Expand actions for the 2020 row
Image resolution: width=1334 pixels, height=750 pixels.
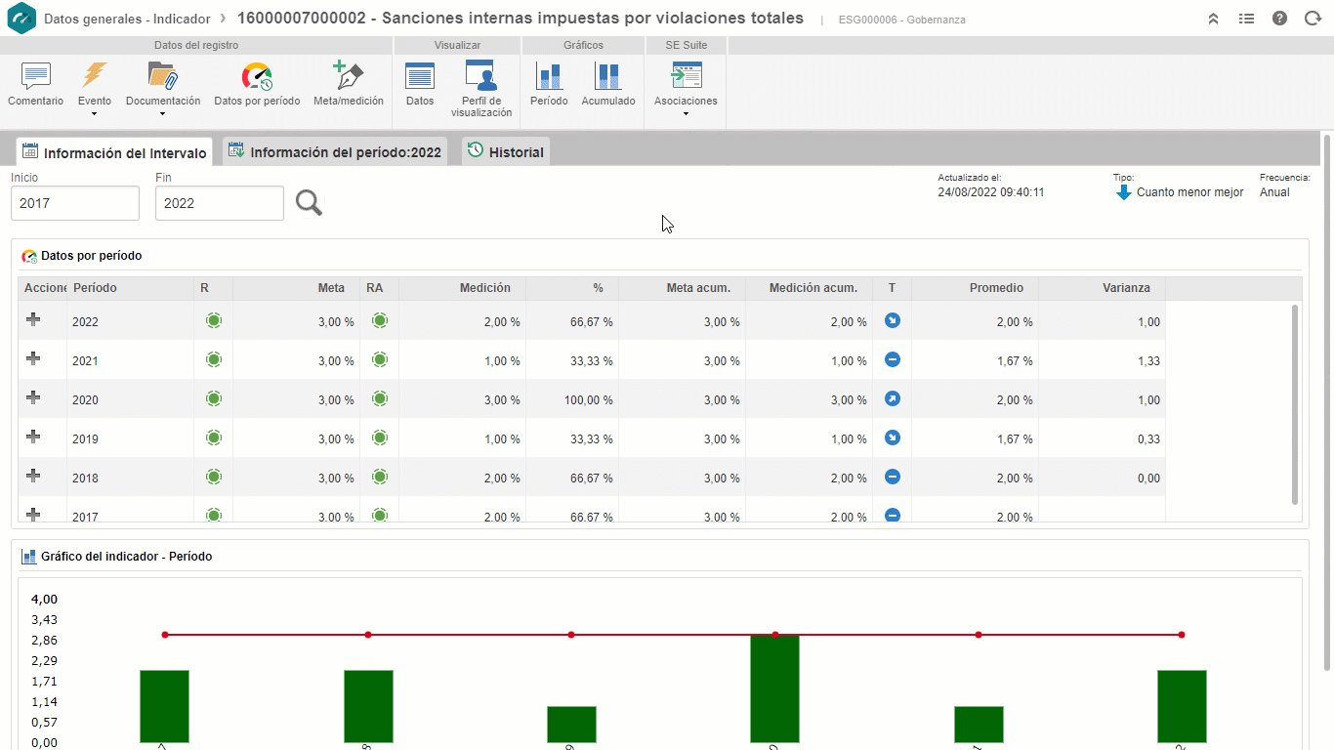pyautogui.click(x=33, y=397)
